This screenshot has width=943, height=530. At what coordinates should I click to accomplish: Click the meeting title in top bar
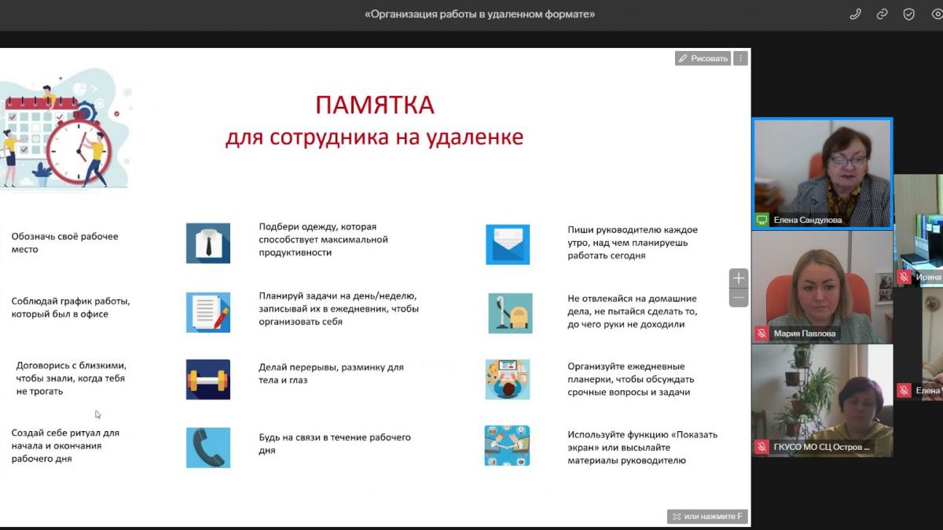(x=479, y=14)
